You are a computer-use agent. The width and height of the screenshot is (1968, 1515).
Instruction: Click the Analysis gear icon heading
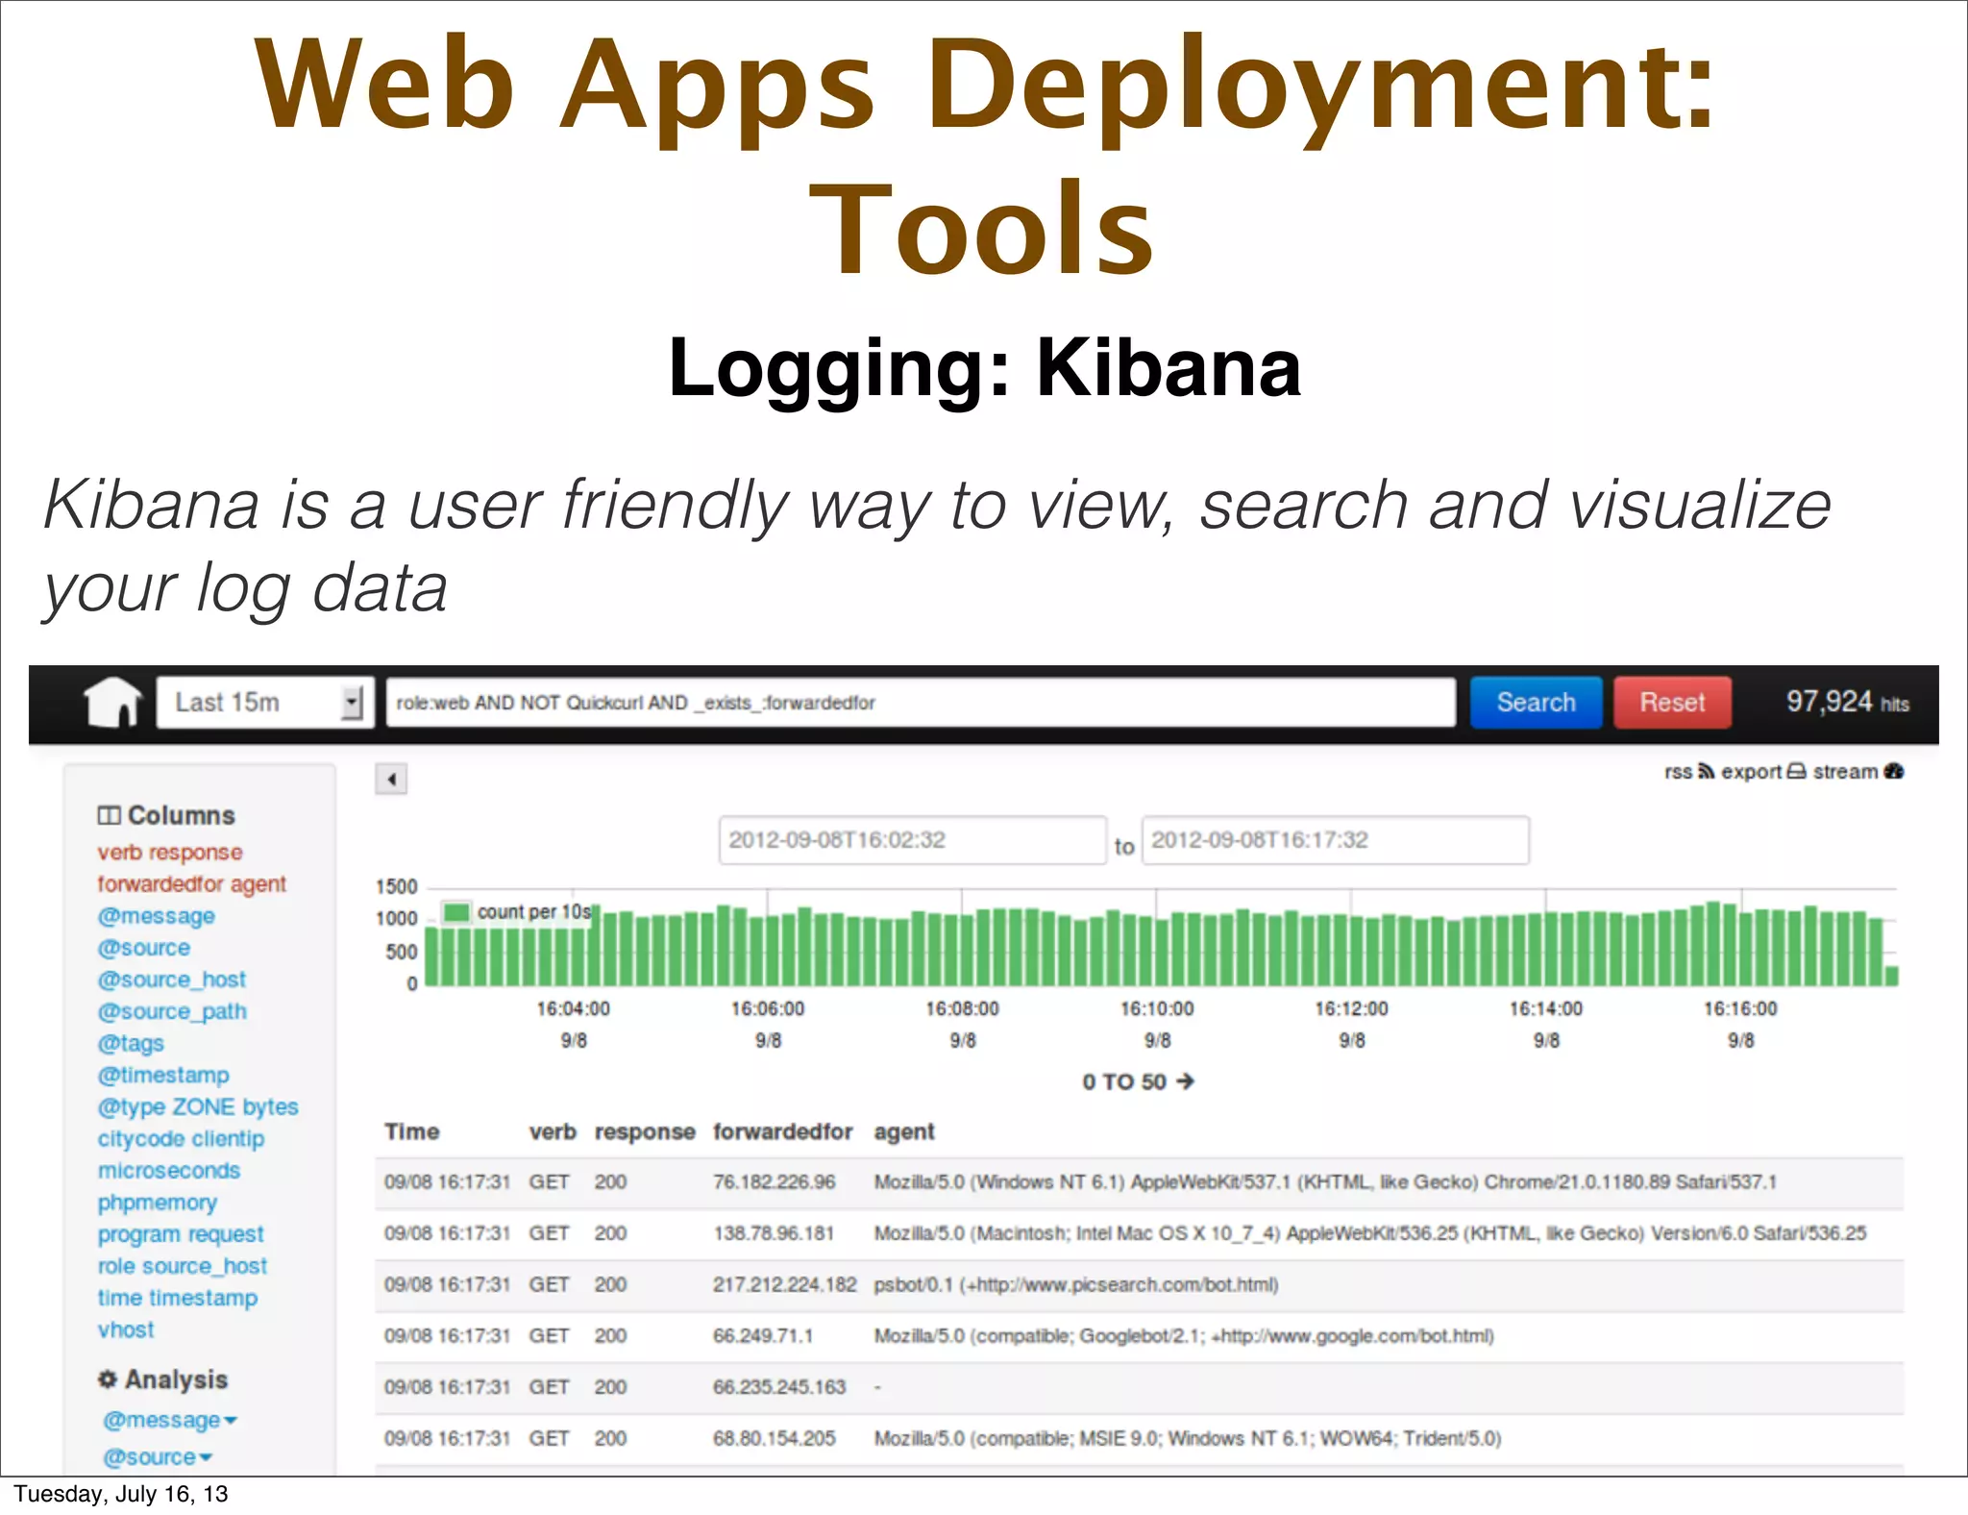point(108,1378)
